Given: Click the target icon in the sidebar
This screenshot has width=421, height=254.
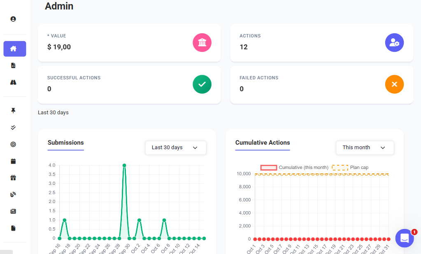Looking at the screenshot, I should (13, 144).
